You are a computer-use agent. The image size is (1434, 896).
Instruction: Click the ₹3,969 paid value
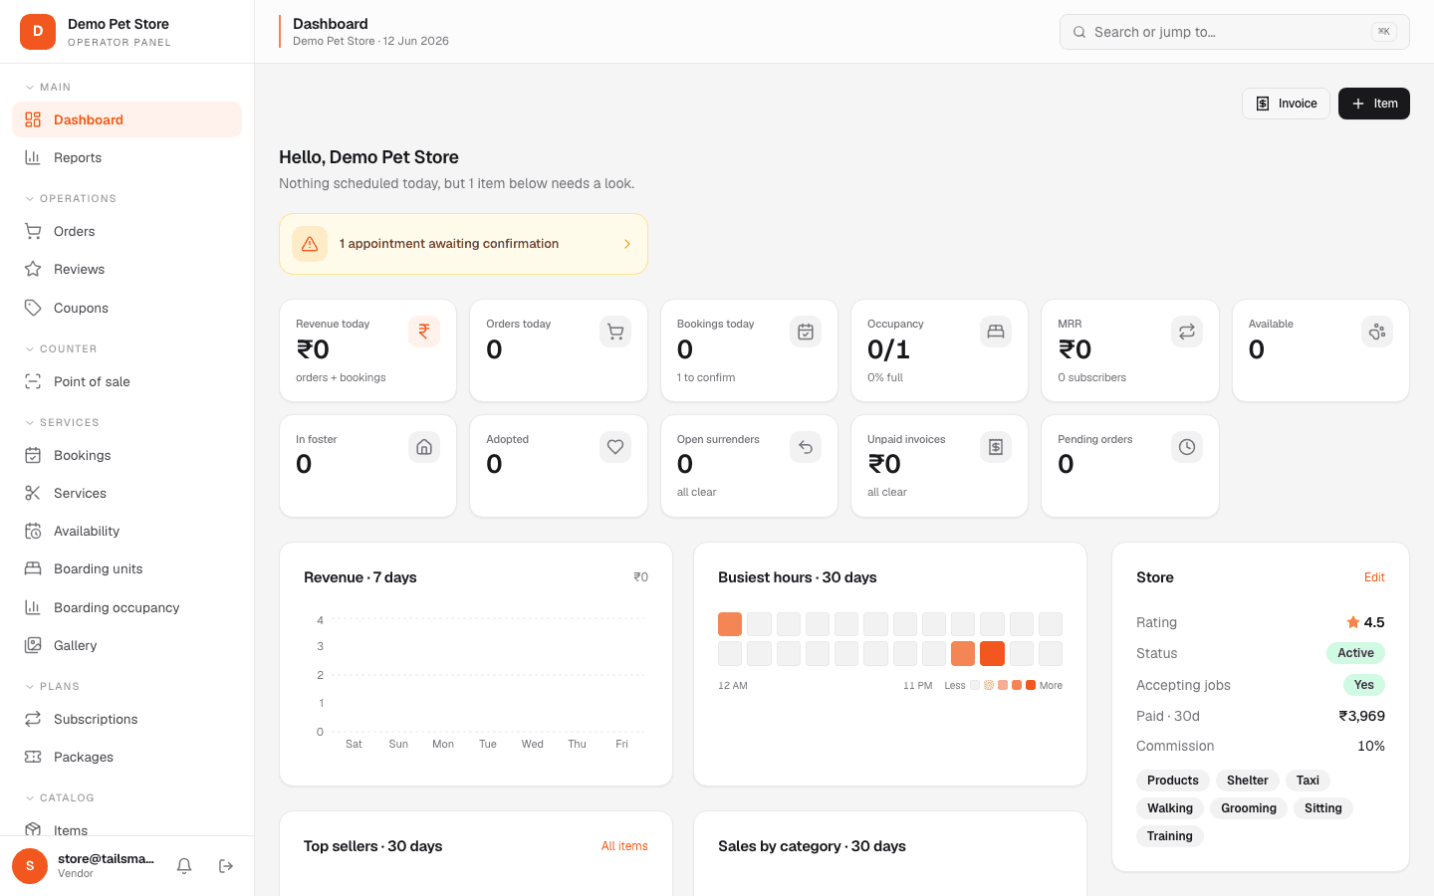[1361, 716]
